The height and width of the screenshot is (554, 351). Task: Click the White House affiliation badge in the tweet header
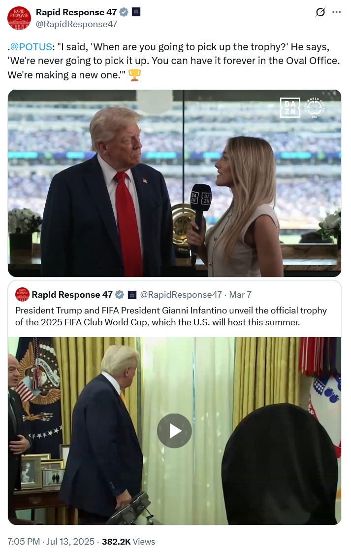(x=136, y=12)
